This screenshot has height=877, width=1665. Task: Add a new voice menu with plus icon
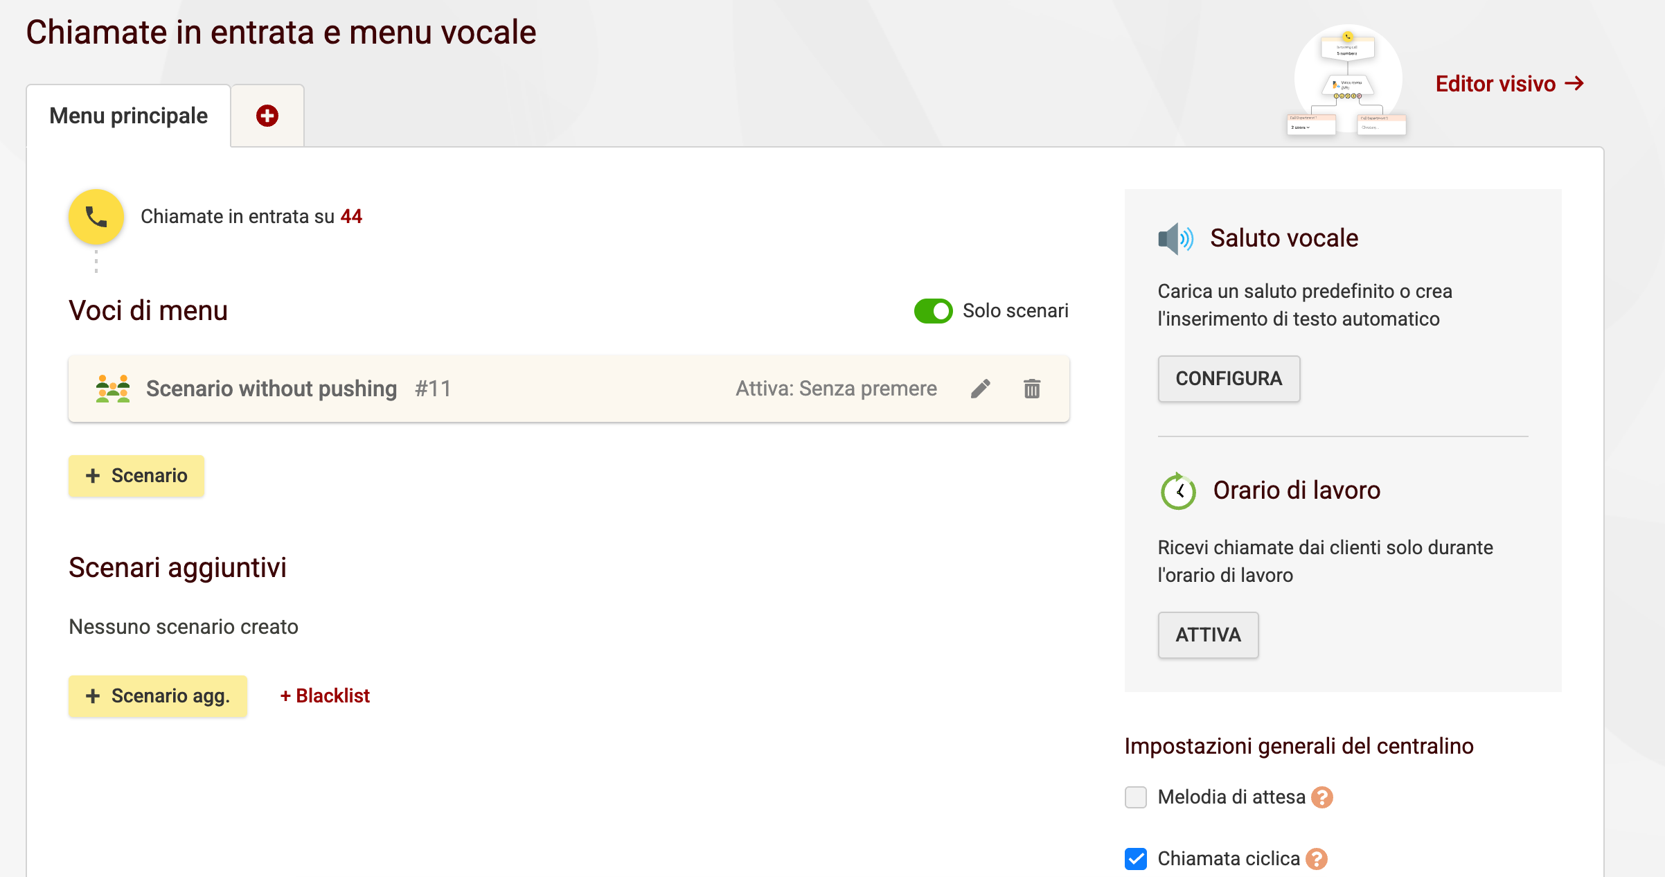(x=267, y=115)
